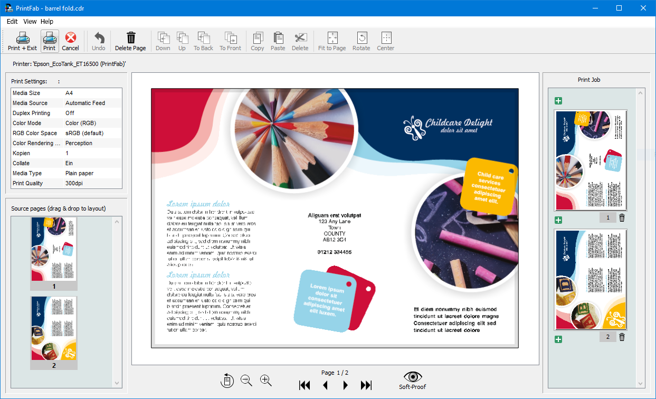This screenshot has height=399, width=656.
Task: Open the Help menu
Action: point(47,21)
